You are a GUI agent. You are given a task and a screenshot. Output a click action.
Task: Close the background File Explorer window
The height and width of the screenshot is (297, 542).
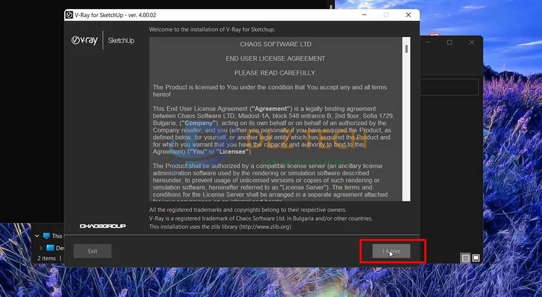(x=471, y=43)
